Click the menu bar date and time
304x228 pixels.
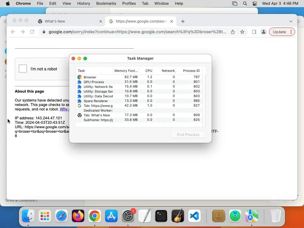click(x=280, y=4)
